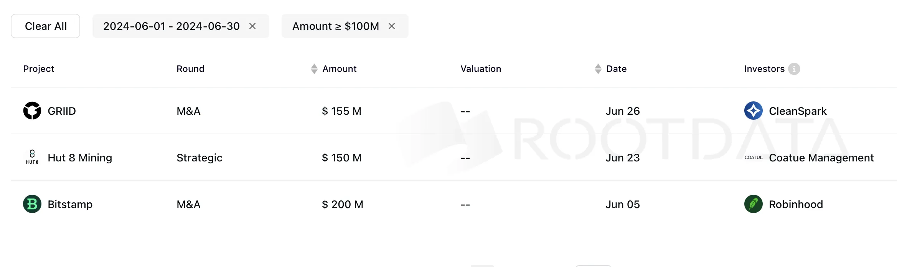Screen dimensions: 897x267
Task: Sort the table by Amount
Action: (x=314, y=69)
